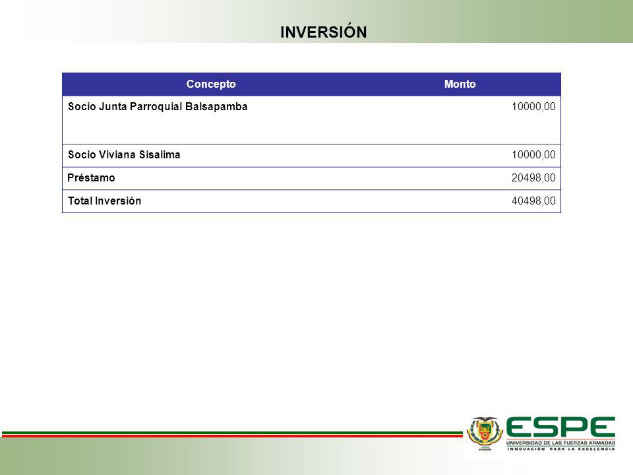Click the 40498,00 total amount
The image size is (633, 475).
[533, 201]
